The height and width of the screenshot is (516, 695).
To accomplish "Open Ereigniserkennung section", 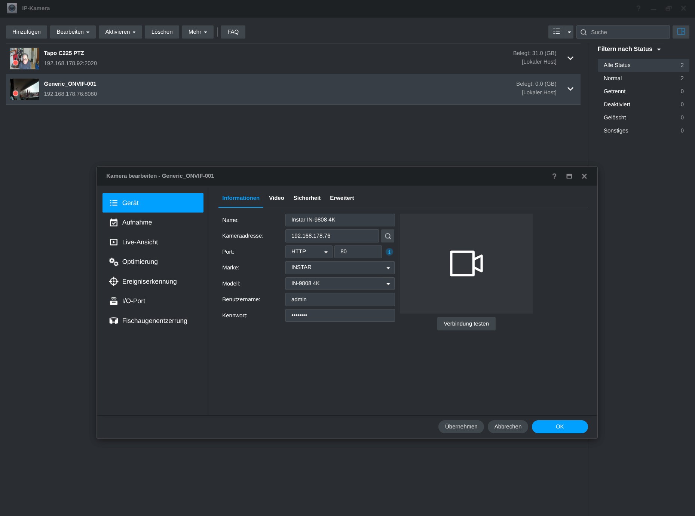I will coord(149,281).
